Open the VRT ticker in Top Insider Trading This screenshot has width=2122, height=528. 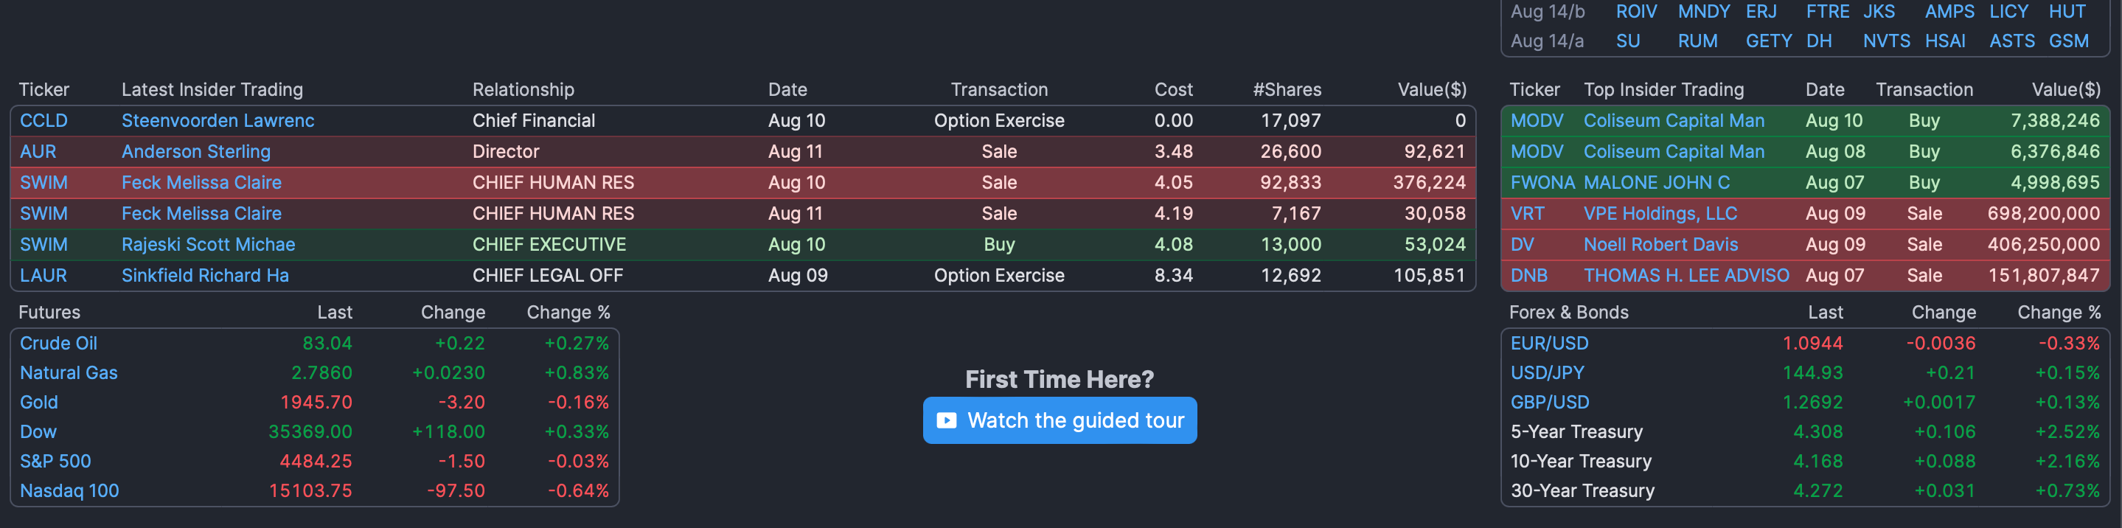(1526, 213)
